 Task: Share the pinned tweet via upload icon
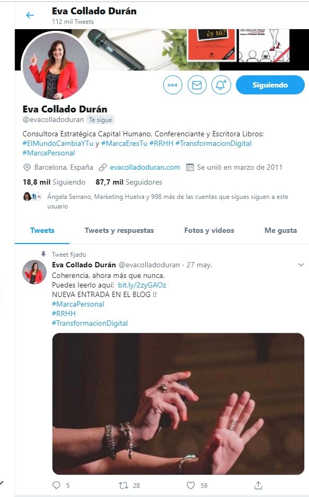click(258, 485)
